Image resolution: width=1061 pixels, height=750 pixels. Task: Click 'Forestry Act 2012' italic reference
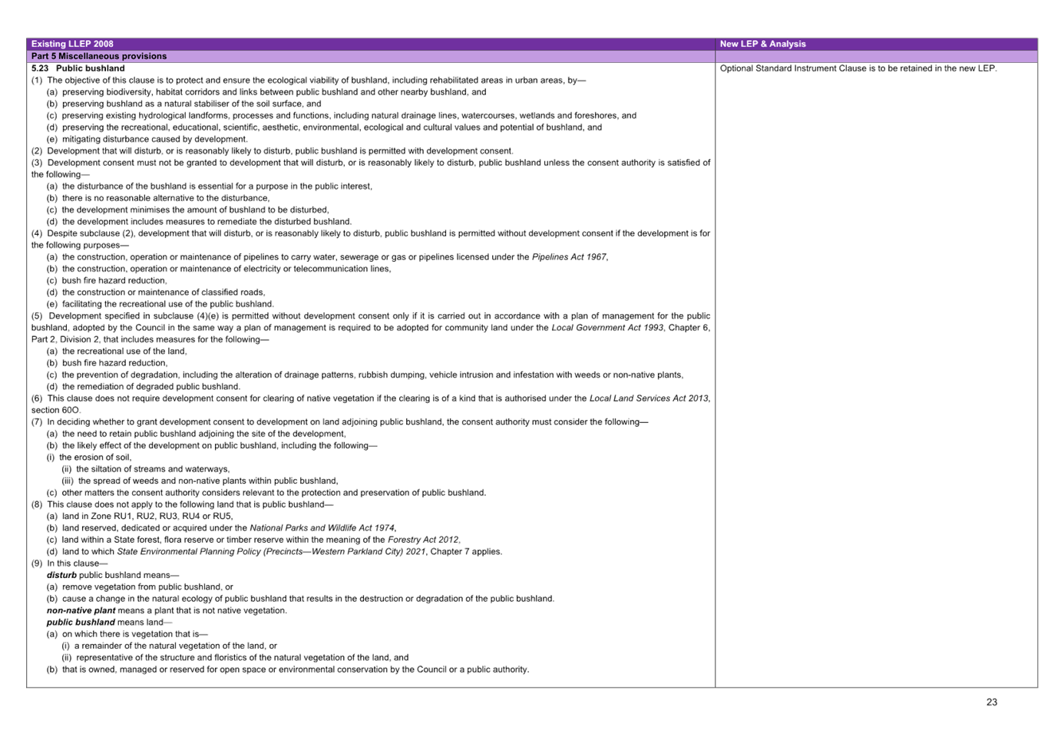coord(423,540)
